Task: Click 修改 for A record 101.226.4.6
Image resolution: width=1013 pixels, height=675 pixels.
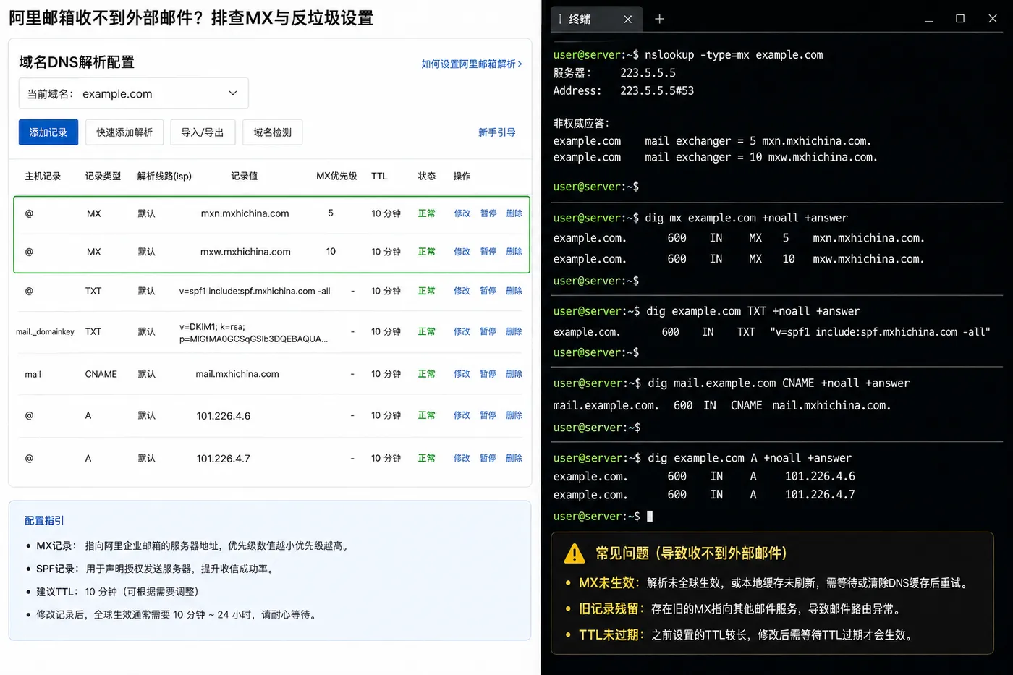Action: click(462, 415)
